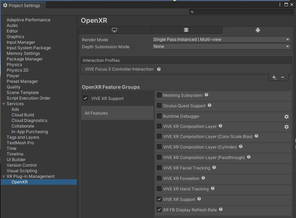This screenshot has height=218, width=296.
Task: Open Version Control settings
Action: coord(22,165)
